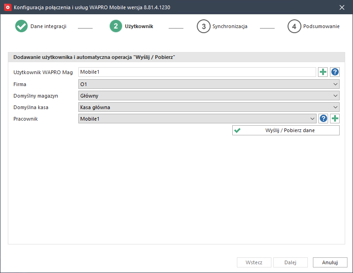Click the Domyślny magazyn label
This screenshot has width=353, height=273.
click(35, 96)
